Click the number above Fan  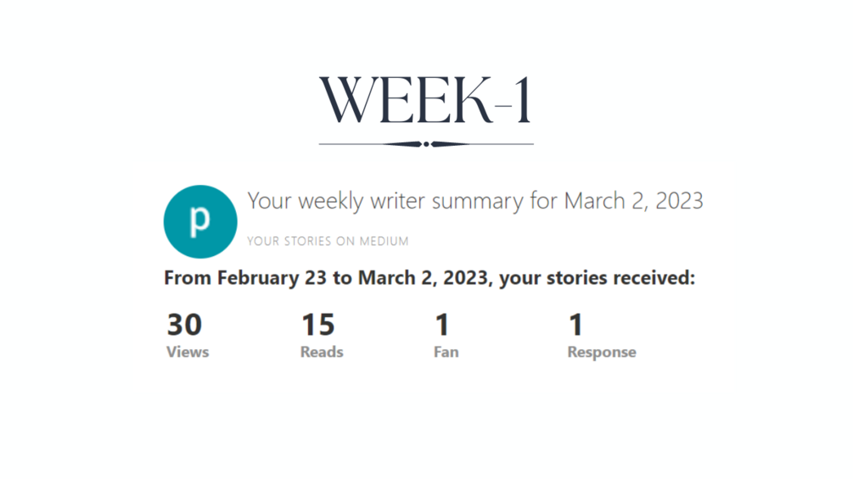pyautogui.click(x=441, y=325)
